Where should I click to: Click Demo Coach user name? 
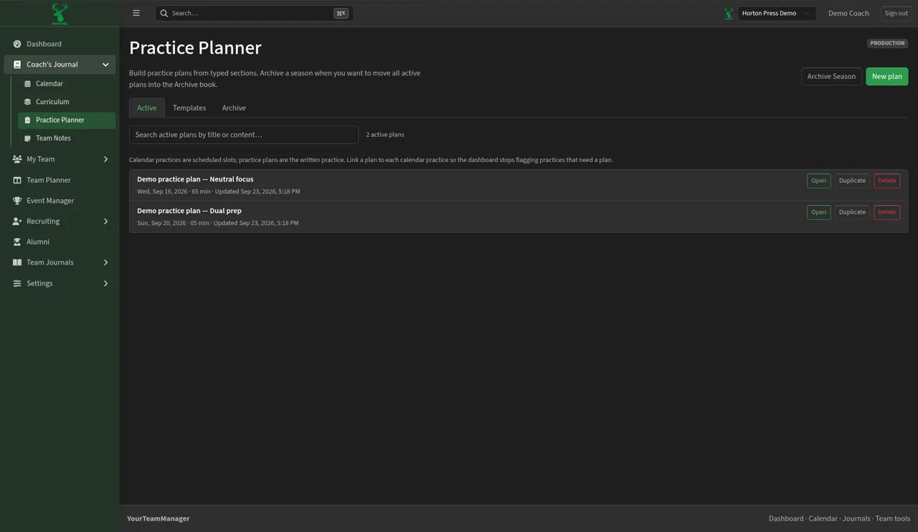click(848, 13)
